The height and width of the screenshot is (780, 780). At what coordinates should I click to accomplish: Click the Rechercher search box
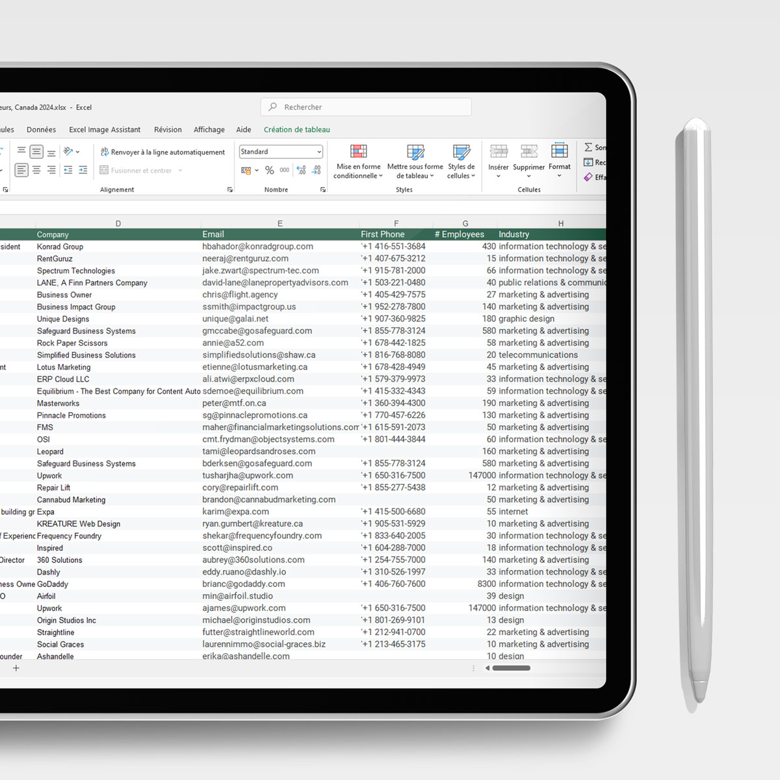click(x=366, y=107)
